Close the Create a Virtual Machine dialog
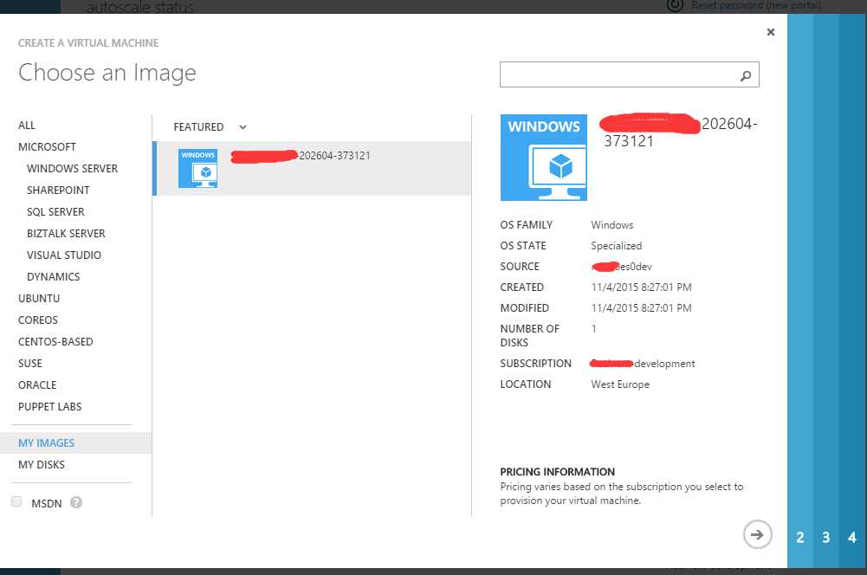Image resolution: width=867 pixels, height=575 pixels. (770, 32)
